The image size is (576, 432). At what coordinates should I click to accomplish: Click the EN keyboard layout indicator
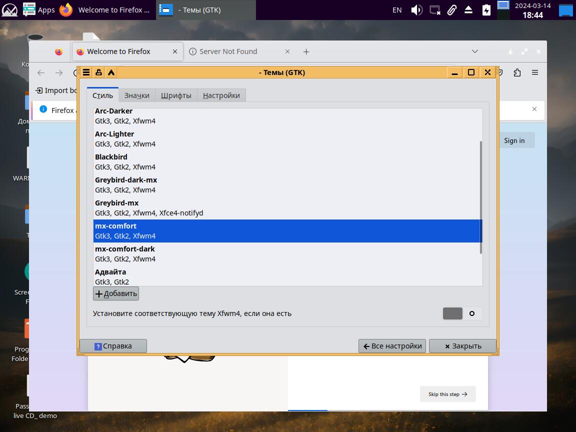tap(397, 10)
